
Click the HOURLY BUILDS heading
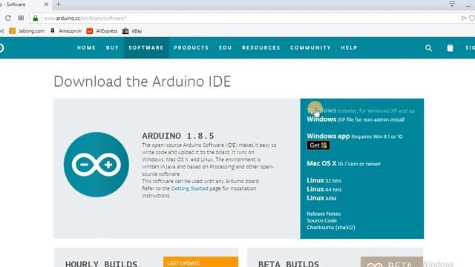point(101,264)
